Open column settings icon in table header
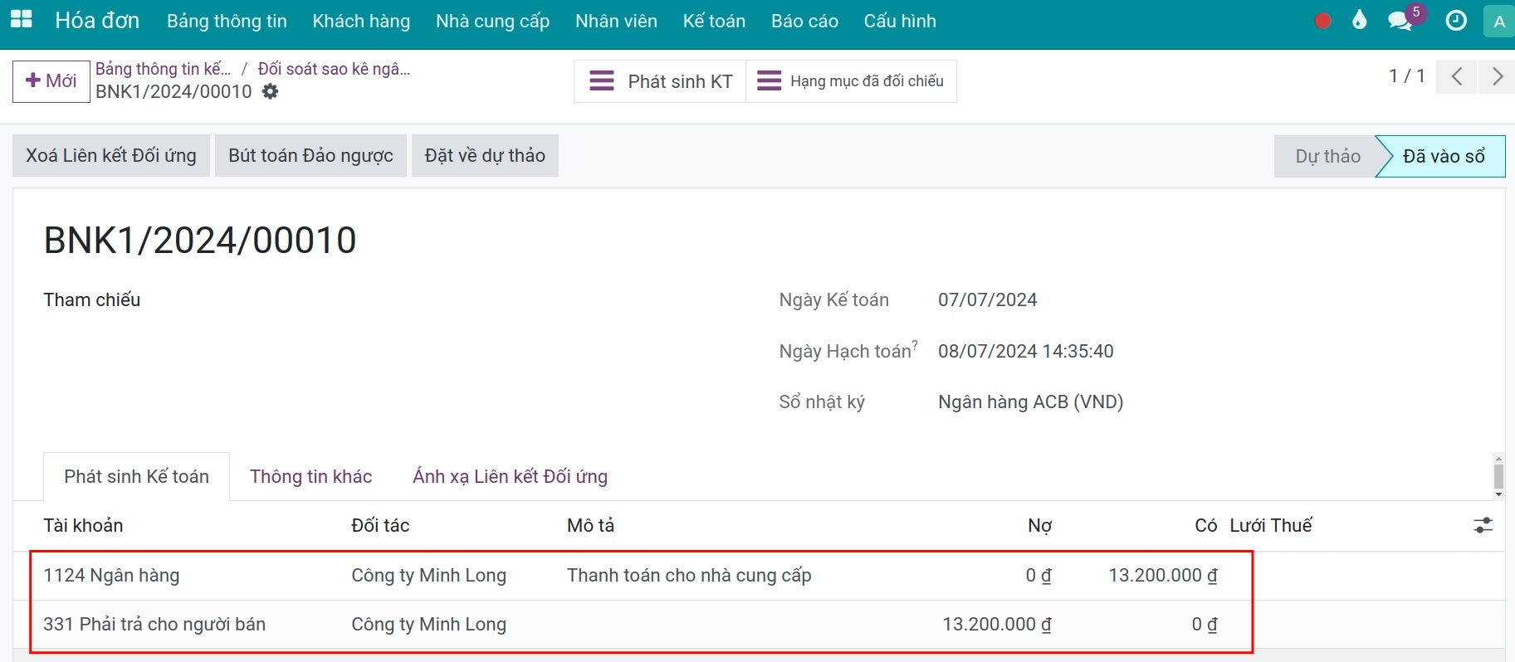The height and width of the screenshot is (662, 1515). coord(1483,525)
